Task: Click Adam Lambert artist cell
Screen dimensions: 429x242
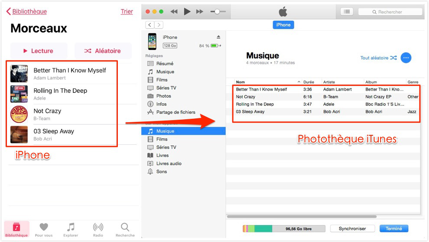Action: 337,89
